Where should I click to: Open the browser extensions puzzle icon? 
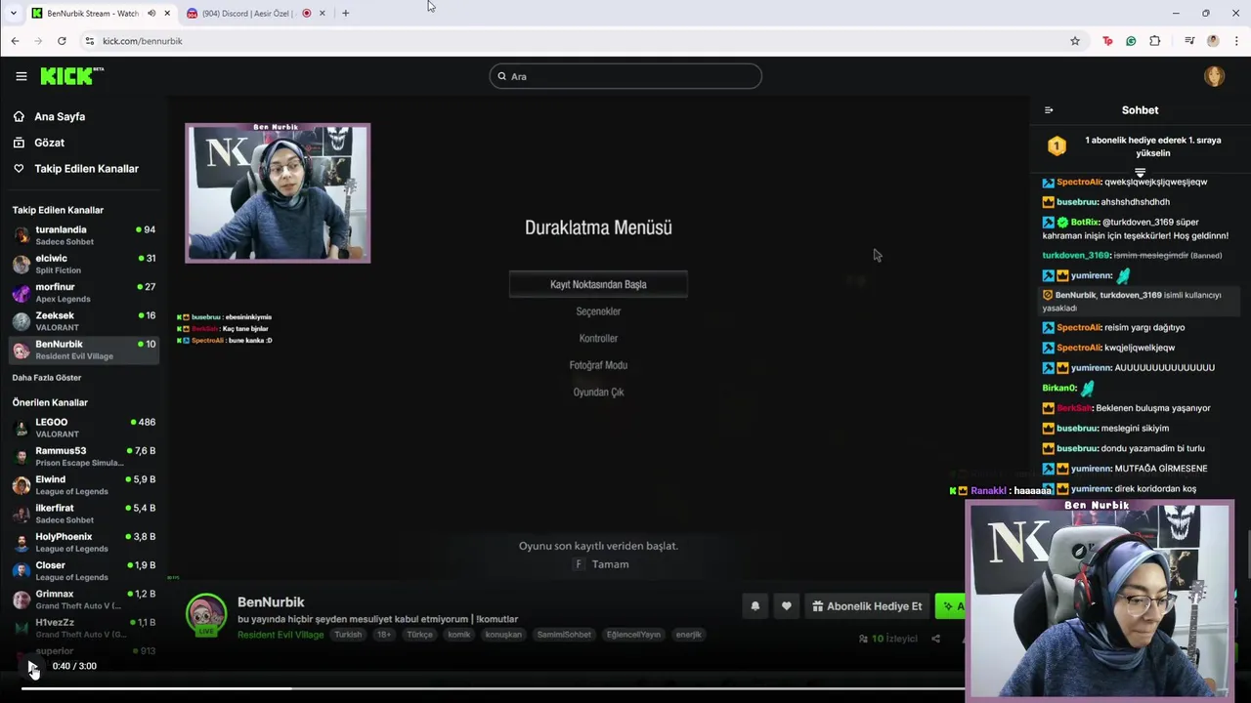click(x=1155, y=41)
